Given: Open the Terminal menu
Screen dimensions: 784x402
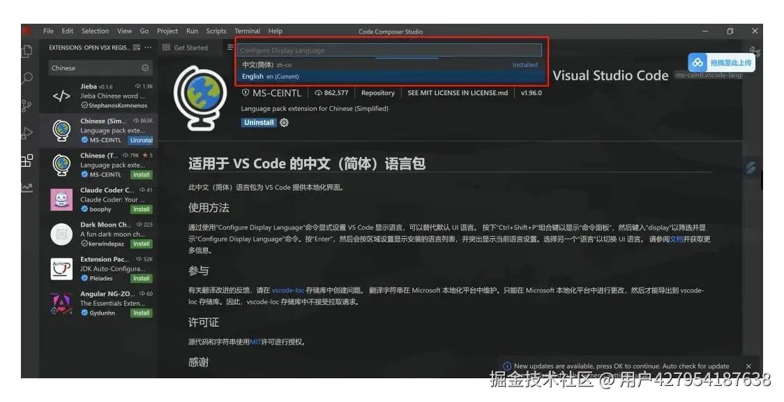Looking at the screenshot, I should tap(247, 31).
